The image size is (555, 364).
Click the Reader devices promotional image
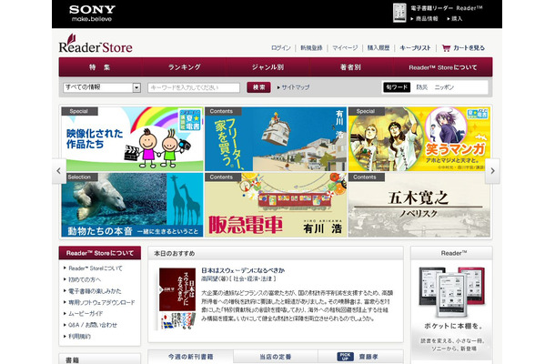point(451,292)
